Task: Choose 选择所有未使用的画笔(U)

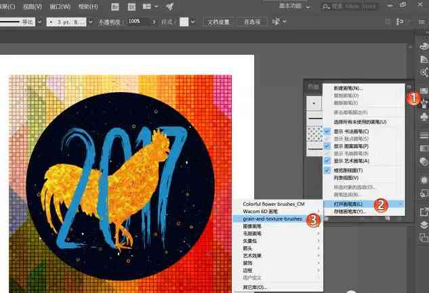Action: tap(364, 122)
